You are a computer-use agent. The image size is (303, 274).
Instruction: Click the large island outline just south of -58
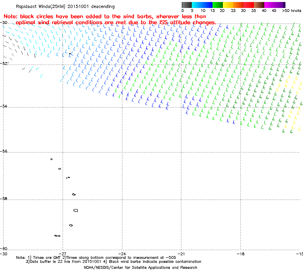point(76,210)
